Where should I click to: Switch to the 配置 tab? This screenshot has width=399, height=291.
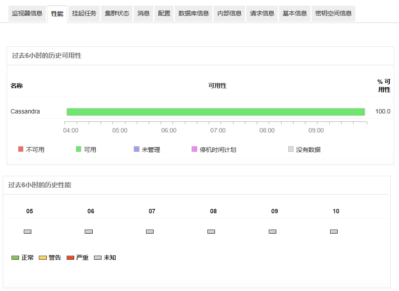point(164,14)
